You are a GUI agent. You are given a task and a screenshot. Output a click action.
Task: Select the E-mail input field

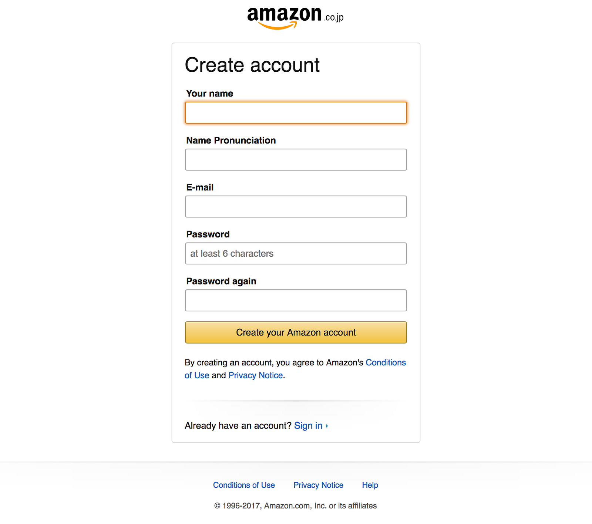[296, 207]
